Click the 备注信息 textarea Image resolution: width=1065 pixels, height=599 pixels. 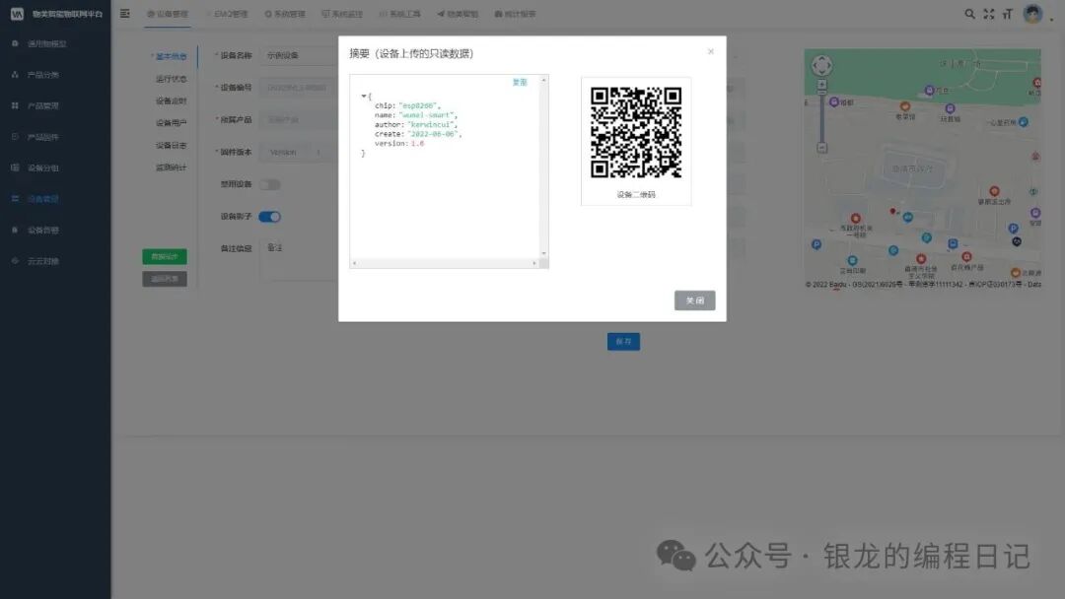pos(299,259)
